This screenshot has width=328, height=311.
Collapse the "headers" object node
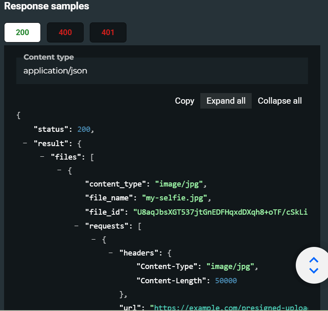(111, 253)
